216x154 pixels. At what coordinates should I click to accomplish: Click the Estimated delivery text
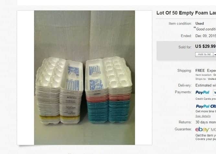(x=206, y=85)
